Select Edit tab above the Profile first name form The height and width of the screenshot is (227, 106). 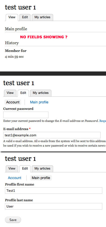click(25, 169)
